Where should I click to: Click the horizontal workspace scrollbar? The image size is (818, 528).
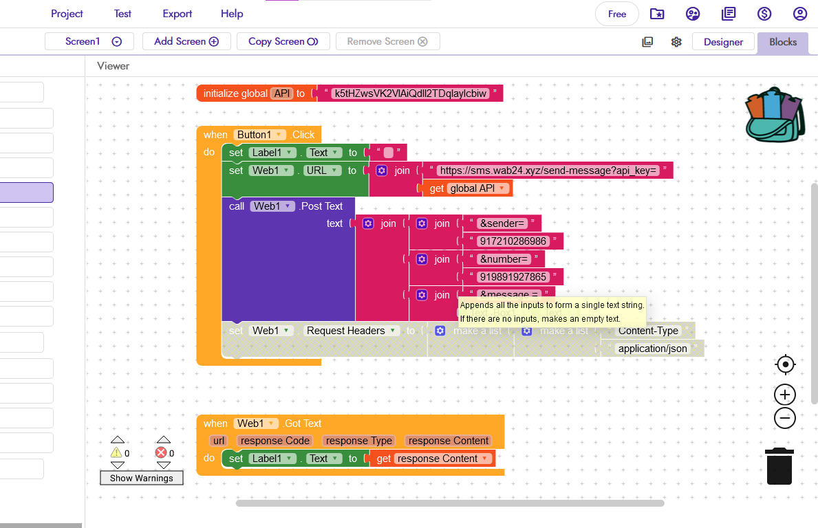pos(450,503)
